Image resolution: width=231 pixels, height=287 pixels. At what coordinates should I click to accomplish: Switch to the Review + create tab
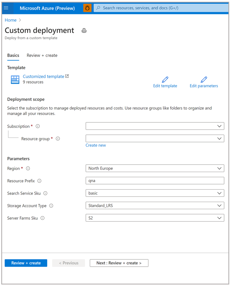pyautogui.click(x=42, y=55)
